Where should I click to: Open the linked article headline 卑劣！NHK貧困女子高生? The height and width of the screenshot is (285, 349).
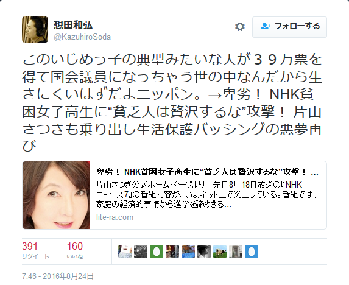point(207,172)
